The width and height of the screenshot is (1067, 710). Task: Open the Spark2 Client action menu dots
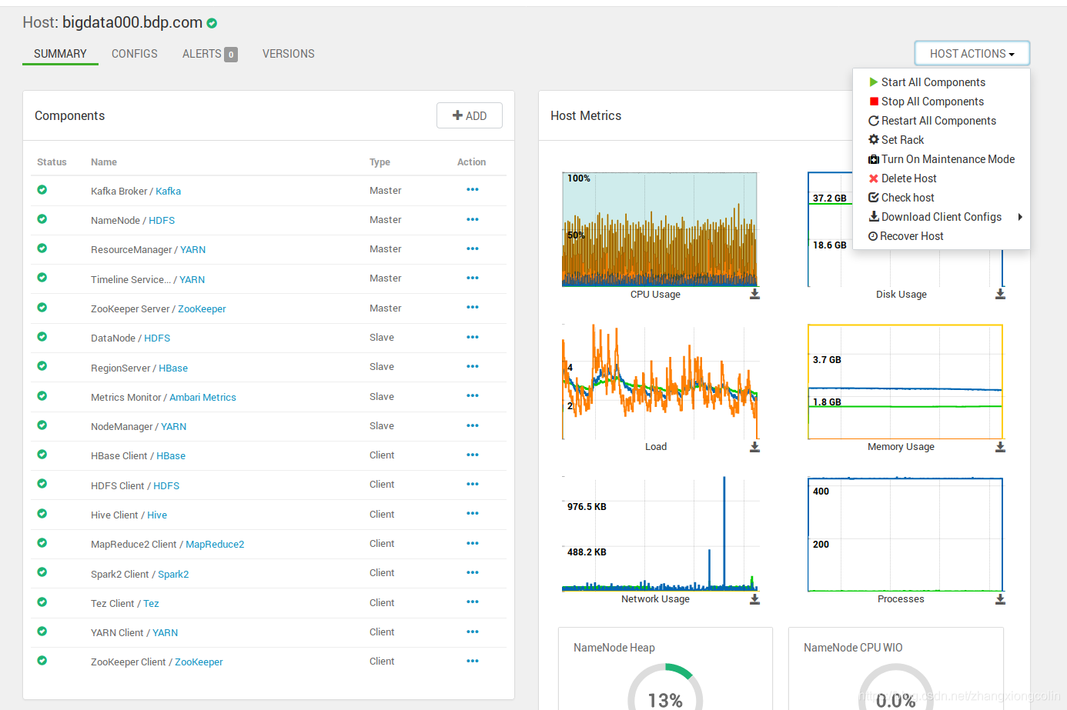(473, 573)
